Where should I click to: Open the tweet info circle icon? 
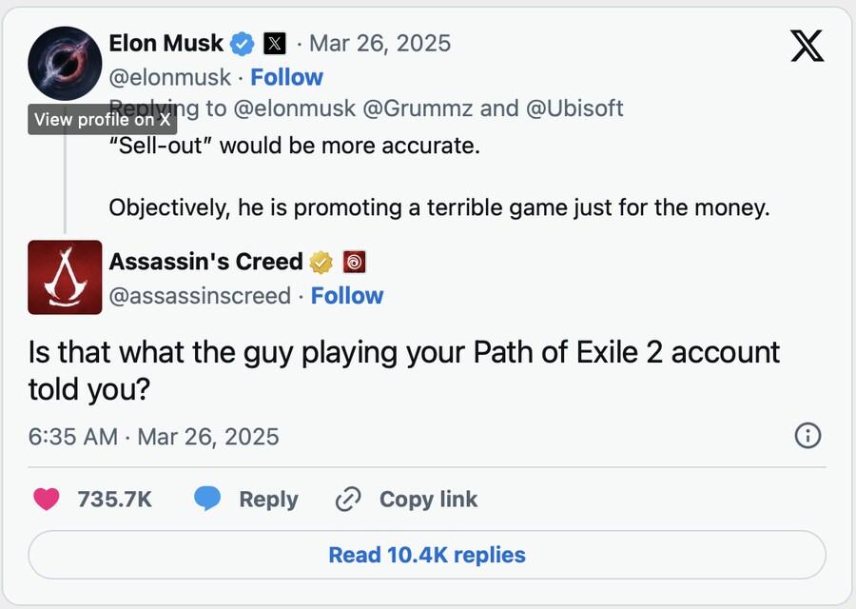click(x=807, y=436)
